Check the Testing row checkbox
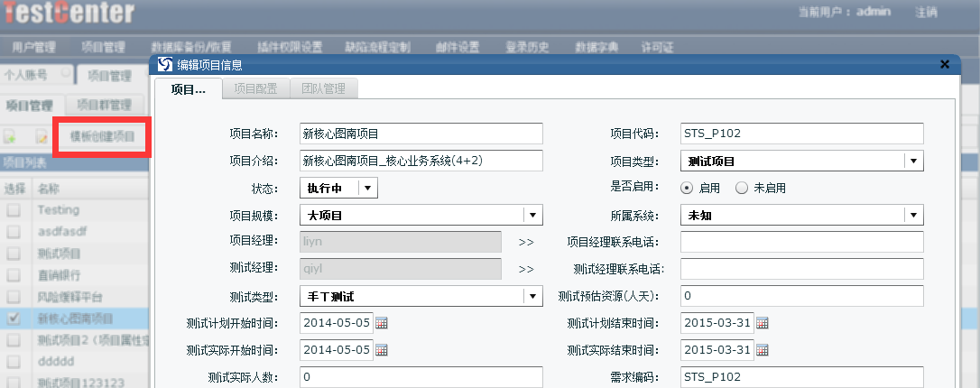 pyautogui.click(x=14, y=210)
